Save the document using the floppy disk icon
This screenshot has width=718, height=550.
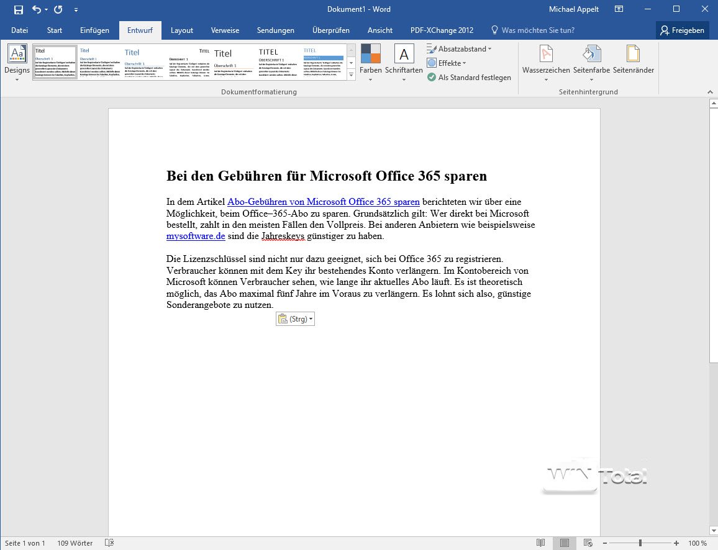[x=18, y=9]
